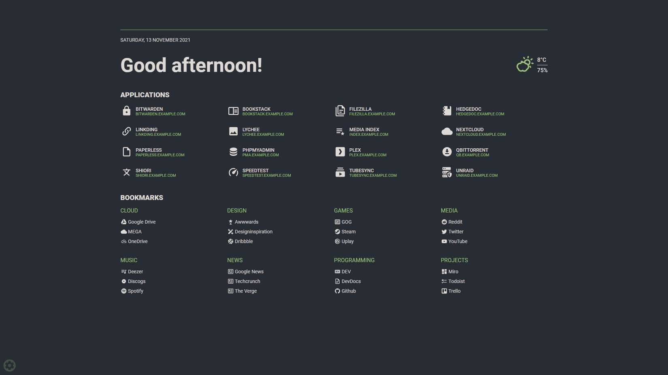Image resolution: width=668 pixels, height=375 pixels.
Task: Open The Verge news bookmark
Action: tap(245, 291)
